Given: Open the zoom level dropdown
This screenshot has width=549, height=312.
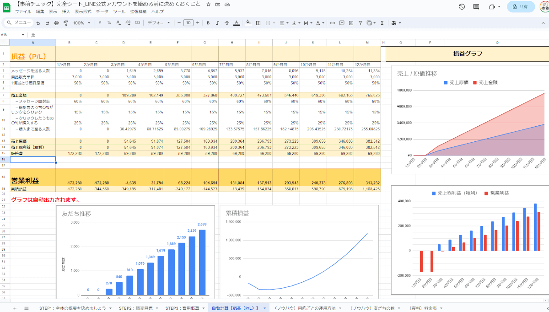Looking at the screenshot, I should tap(82, 23).
